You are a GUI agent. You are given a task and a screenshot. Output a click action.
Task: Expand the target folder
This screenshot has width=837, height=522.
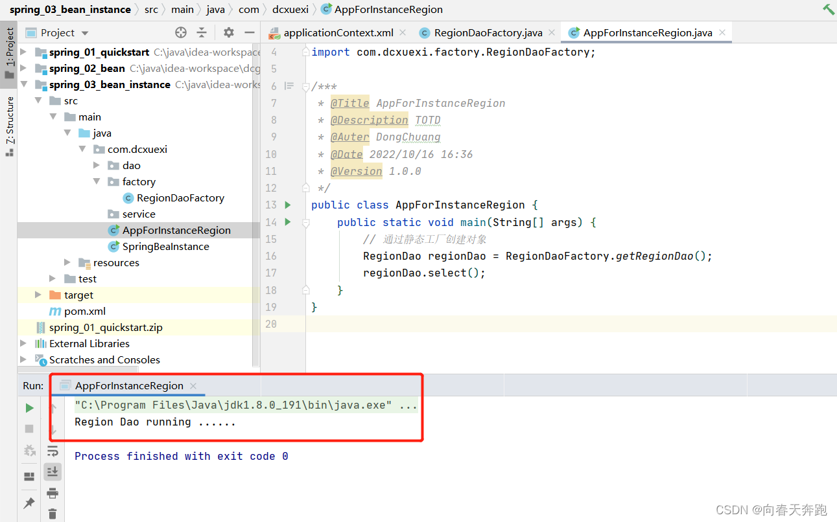coord(39,295)
